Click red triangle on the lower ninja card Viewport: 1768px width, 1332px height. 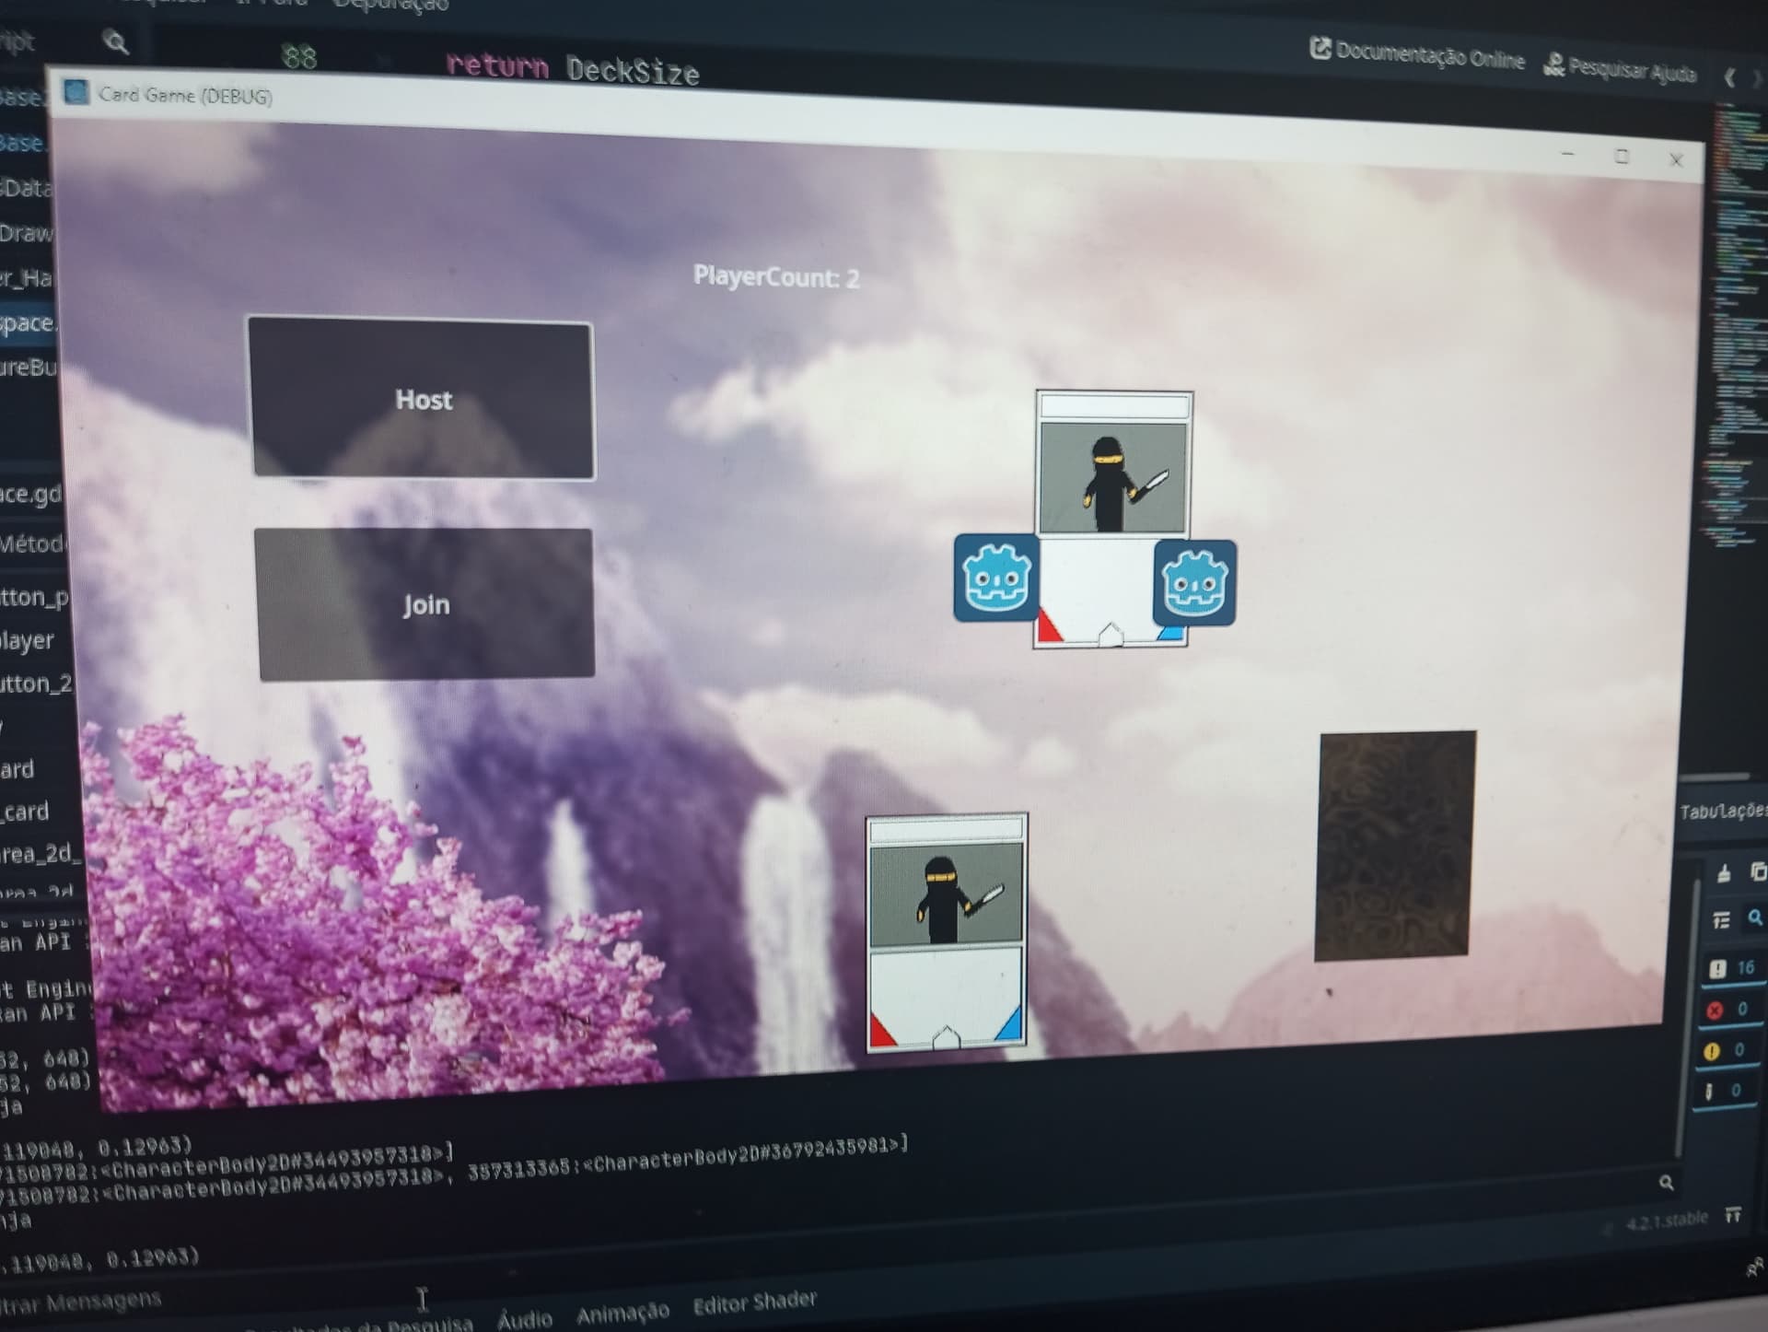click(x=882, y=1030)
